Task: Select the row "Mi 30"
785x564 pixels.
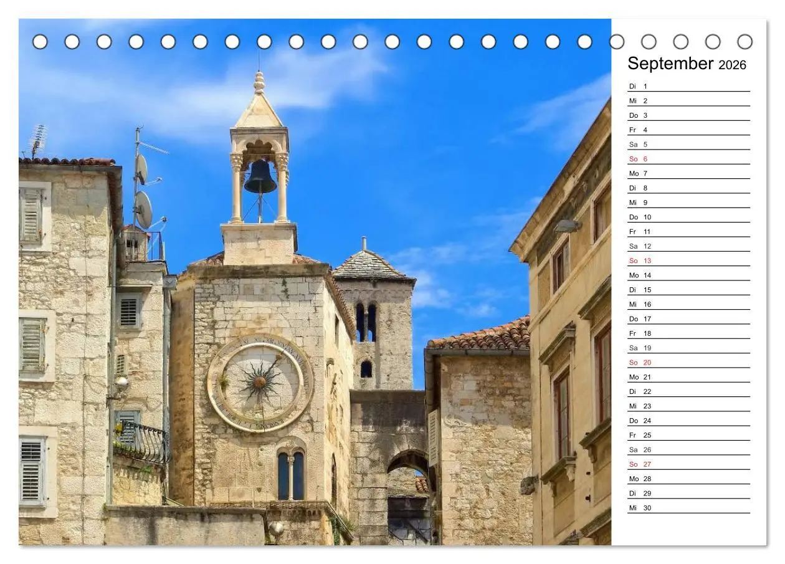Action: pos(688,508)
